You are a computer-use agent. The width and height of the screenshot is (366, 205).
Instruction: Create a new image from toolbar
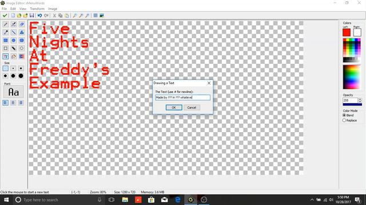tap(13, 15)
